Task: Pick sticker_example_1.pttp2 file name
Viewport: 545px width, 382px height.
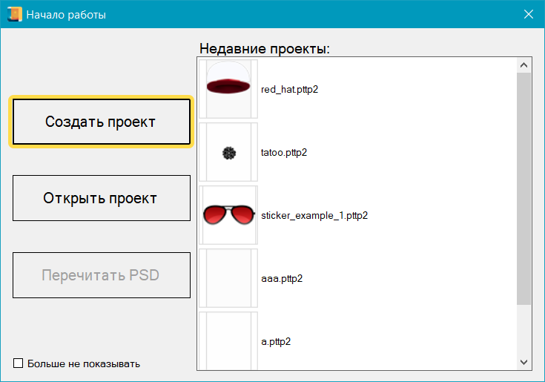Action: [314, 216]
